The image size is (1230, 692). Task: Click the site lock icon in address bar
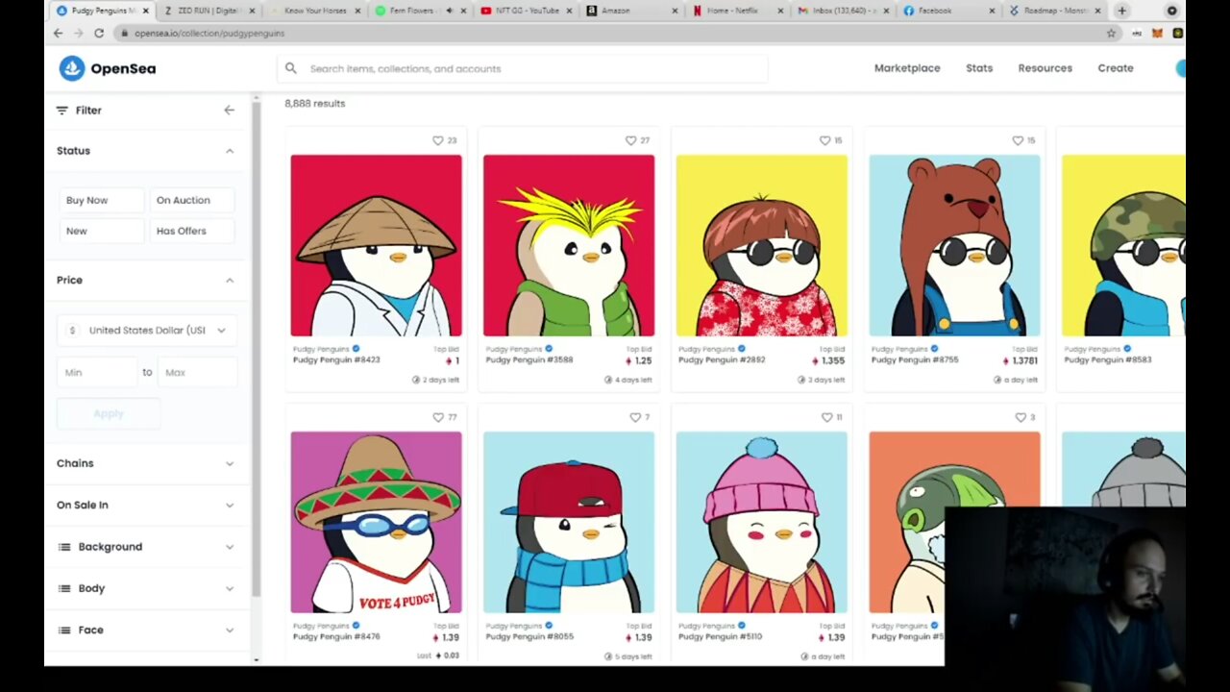click(123, 33)
